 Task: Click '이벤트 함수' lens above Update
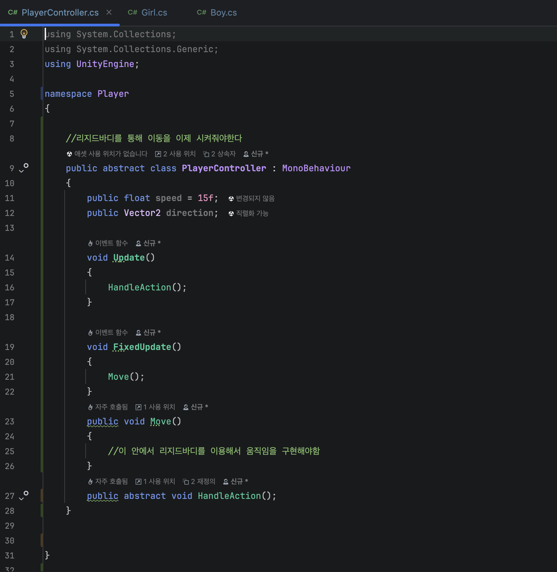(108, 243)
